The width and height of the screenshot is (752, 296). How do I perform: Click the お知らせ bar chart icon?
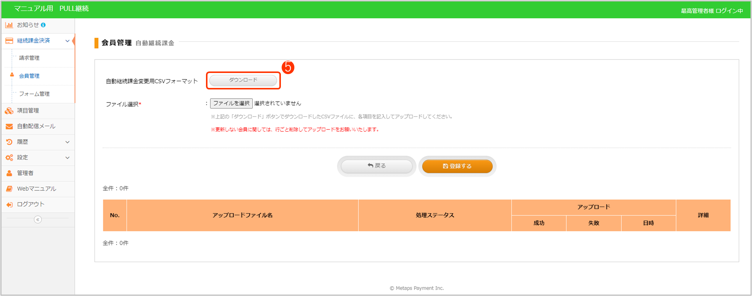click(9, 25)
